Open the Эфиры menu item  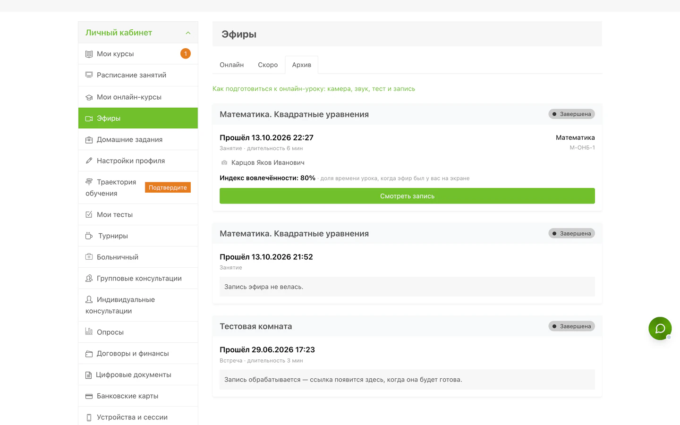pyautogui.click(x=138, y=118)
